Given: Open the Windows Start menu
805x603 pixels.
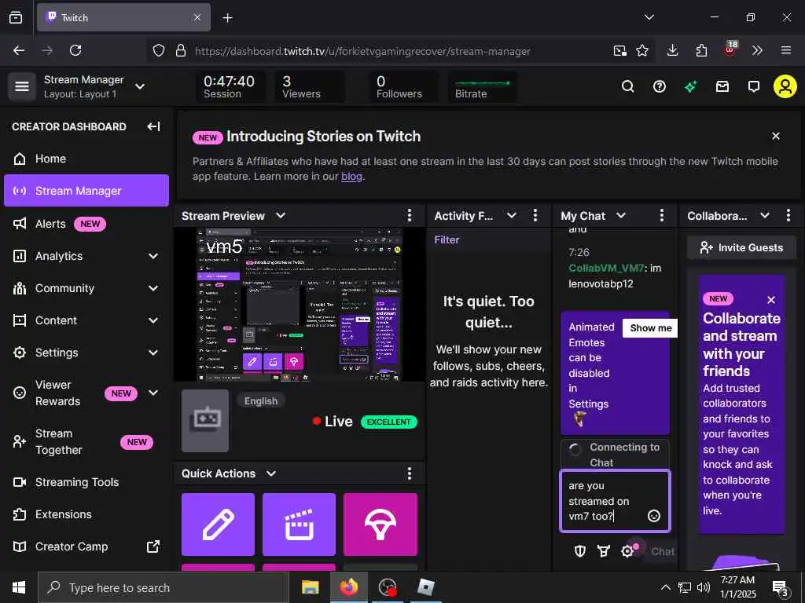Looking at the screenshot, I should point(19,587).
